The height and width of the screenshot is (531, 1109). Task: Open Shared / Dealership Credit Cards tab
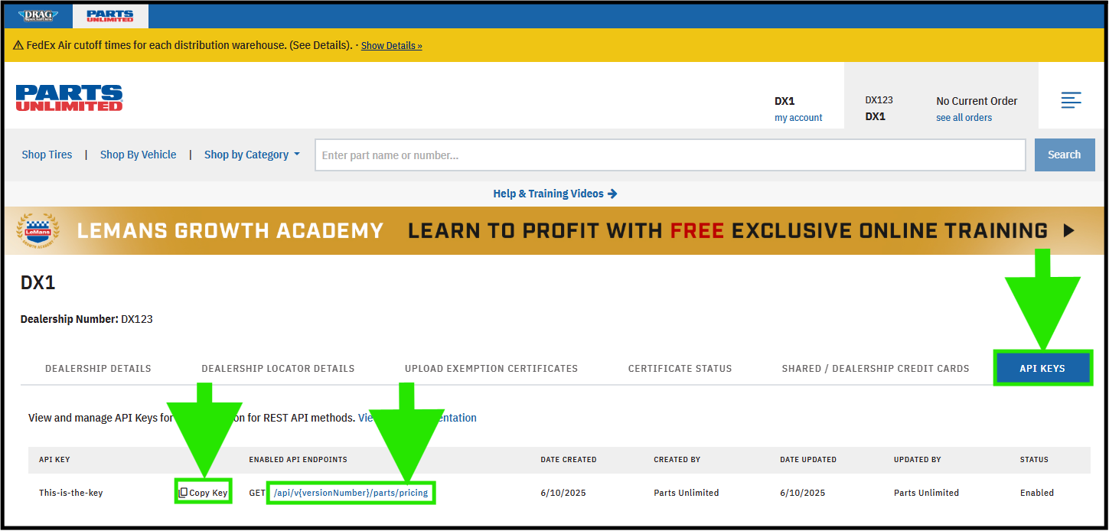tap(876, 369)
